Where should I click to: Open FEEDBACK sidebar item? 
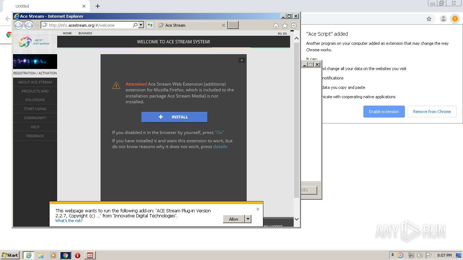click(x=35, y=136)
